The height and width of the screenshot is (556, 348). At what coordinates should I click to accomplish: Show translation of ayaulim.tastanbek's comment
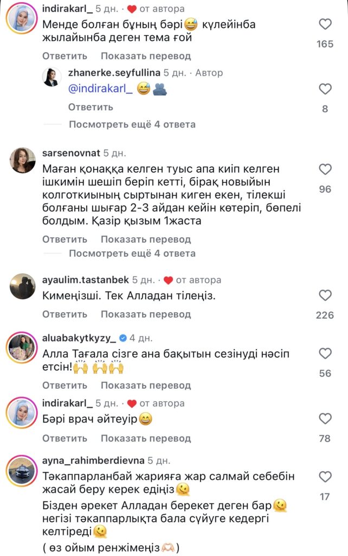[x=145, y=314]
